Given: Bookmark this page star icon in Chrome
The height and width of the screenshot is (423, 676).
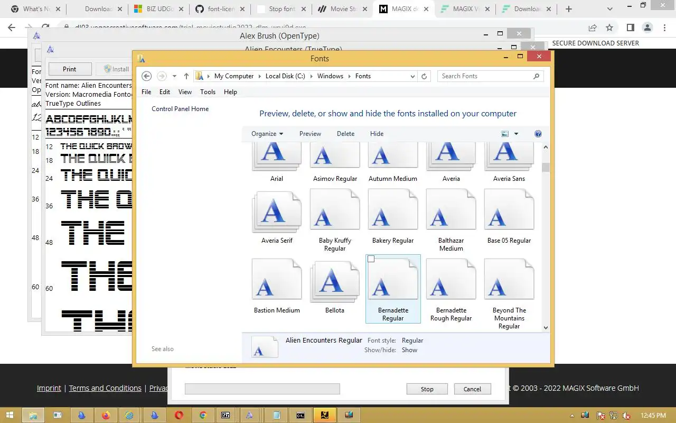Looking at the screenshot, I should pyautogui.click(x=609, y=27).
